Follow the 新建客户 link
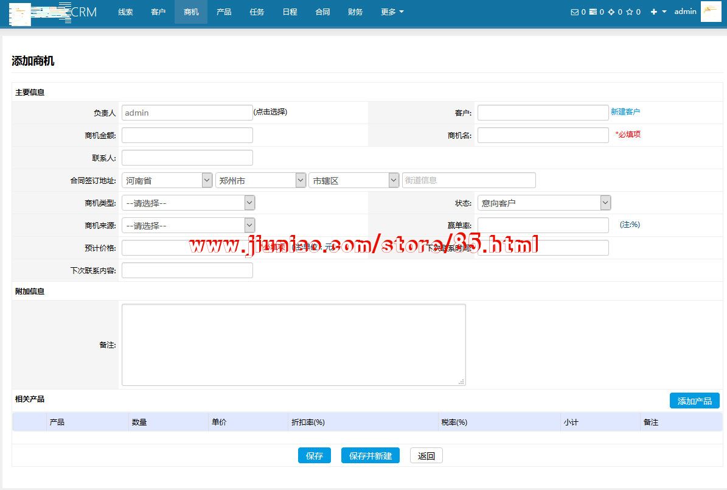This screenshot has height=490, width=727. [x=625, y=112]
